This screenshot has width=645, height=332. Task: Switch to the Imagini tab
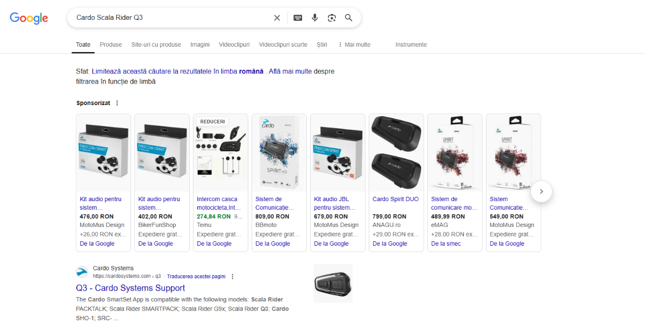(x=200, y=45)
